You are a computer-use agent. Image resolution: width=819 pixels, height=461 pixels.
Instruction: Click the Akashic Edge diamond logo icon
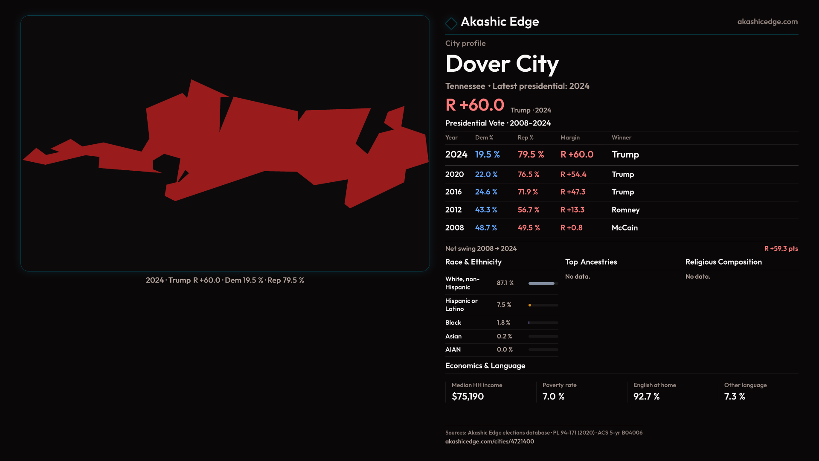[451, 23]
